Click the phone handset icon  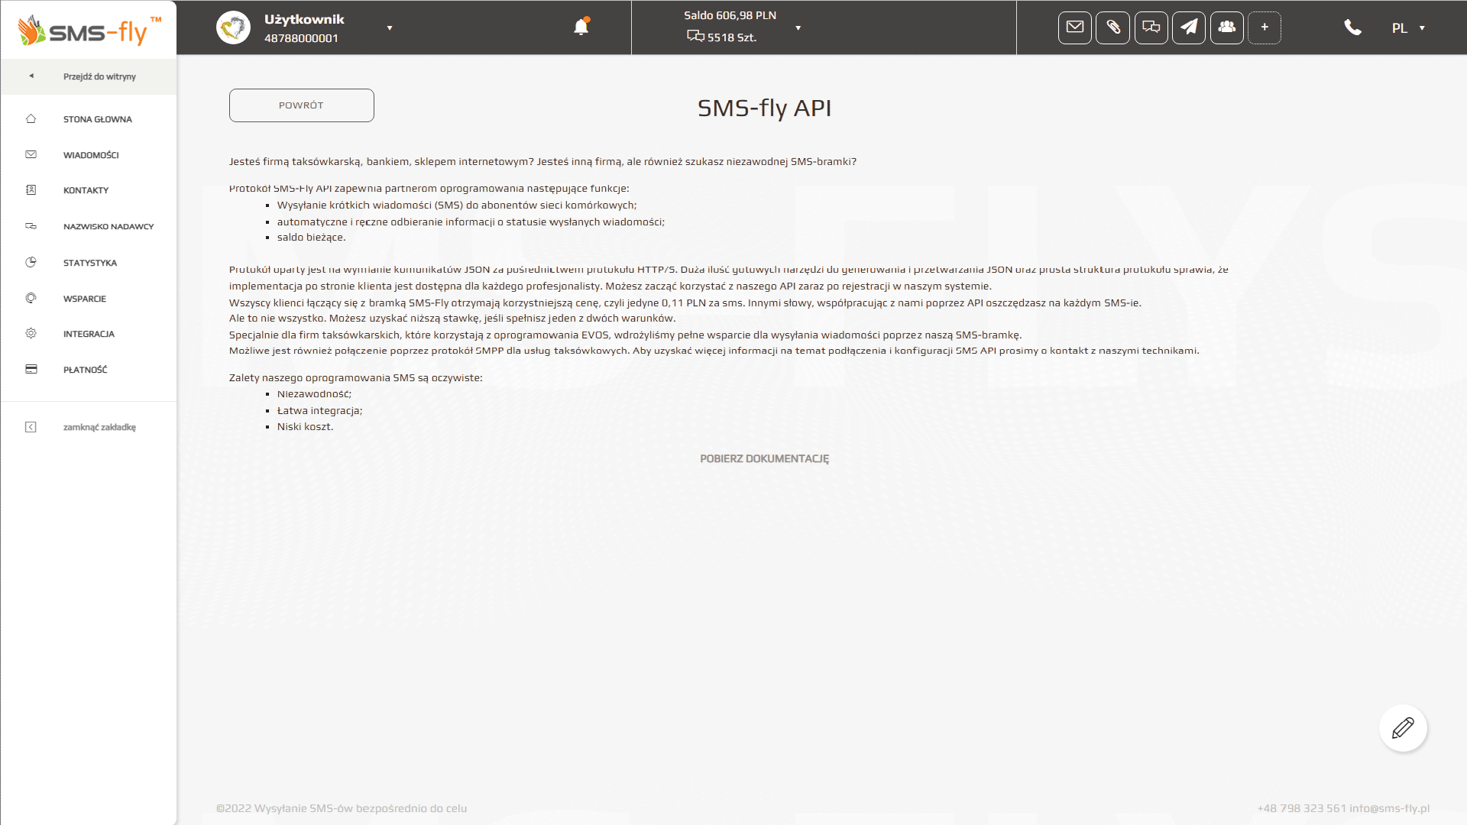(1352, 27)
